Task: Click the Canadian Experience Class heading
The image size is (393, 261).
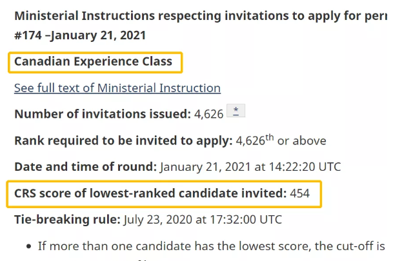Action: point(94,62)
